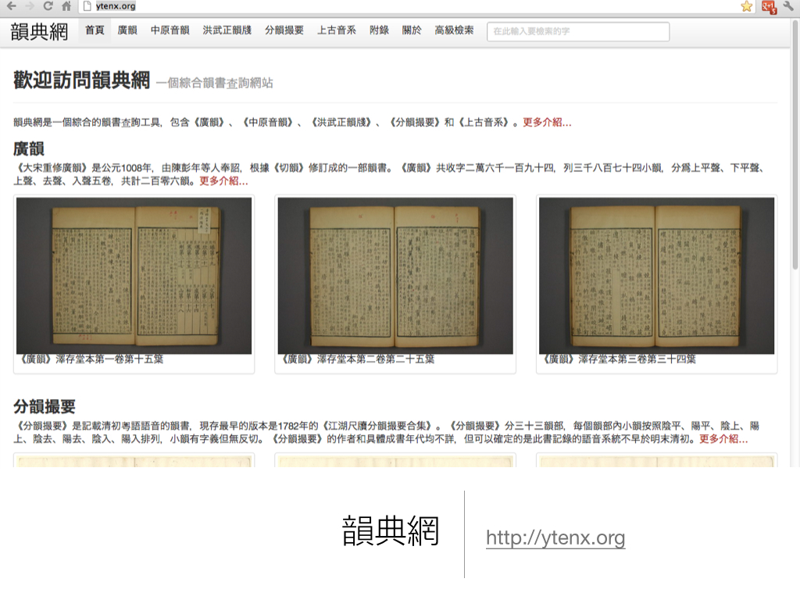Go to 洪武正韻牋 in navbar
This screenshot has height=600, width=800.
227,30
